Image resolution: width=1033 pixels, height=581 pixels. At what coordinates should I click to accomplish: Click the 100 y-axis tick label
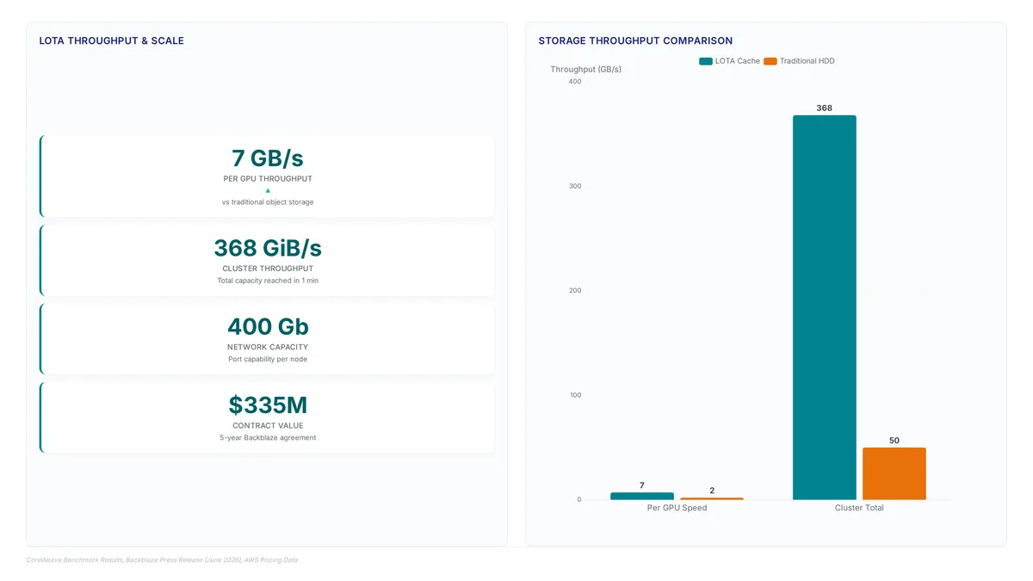click(575, 395)
